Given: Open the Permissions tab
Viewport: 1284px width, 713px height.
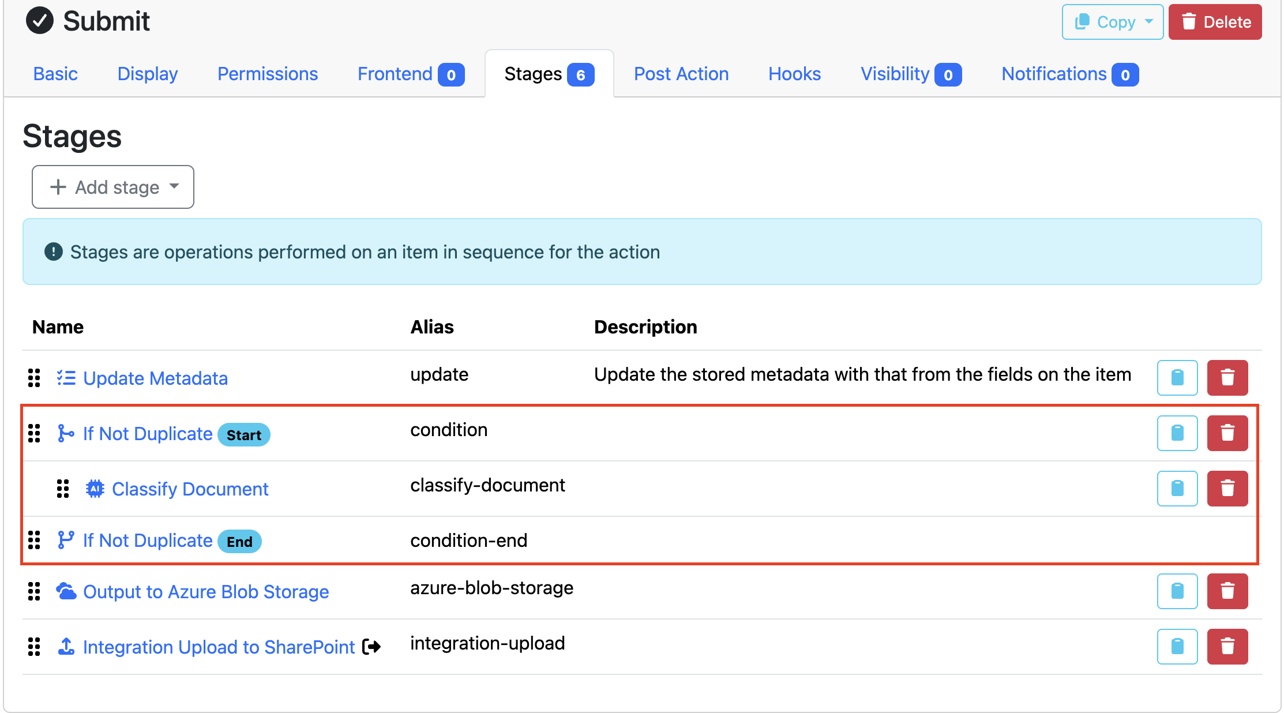Looking at the screenshot, I should click(x=268, y=74).
